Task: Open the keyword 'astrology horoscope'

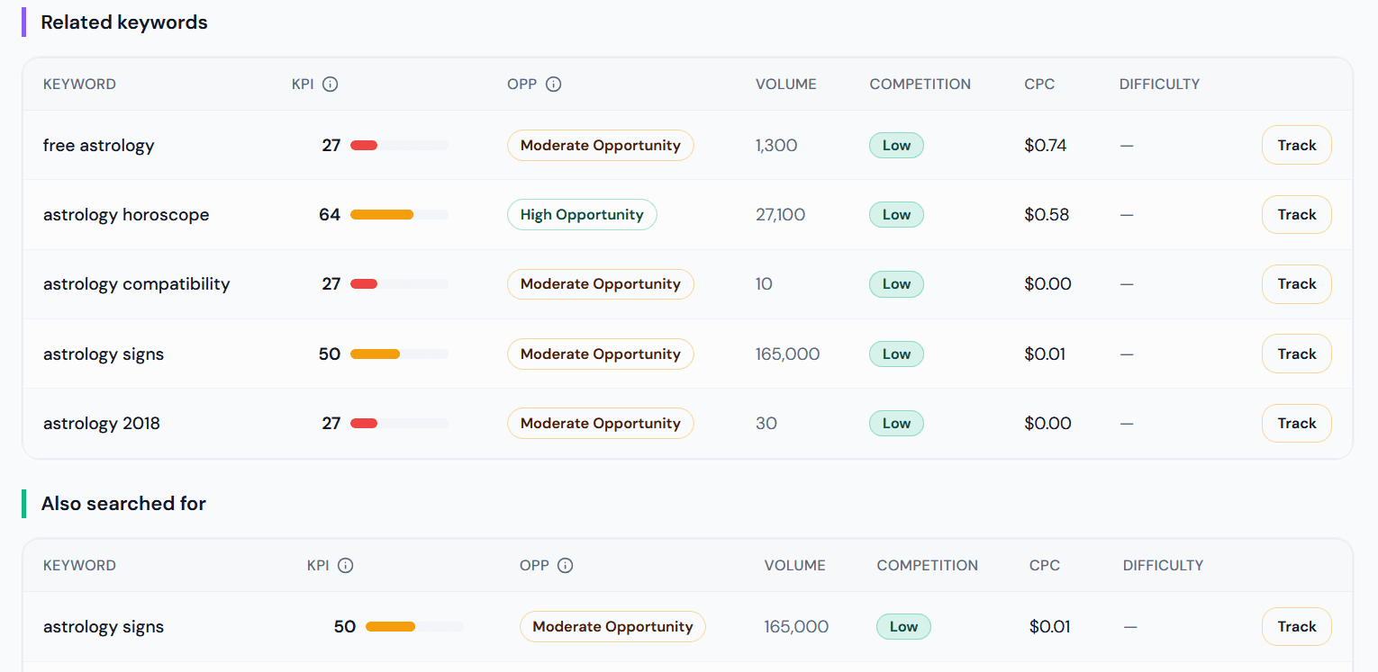Action: [126, 214]
